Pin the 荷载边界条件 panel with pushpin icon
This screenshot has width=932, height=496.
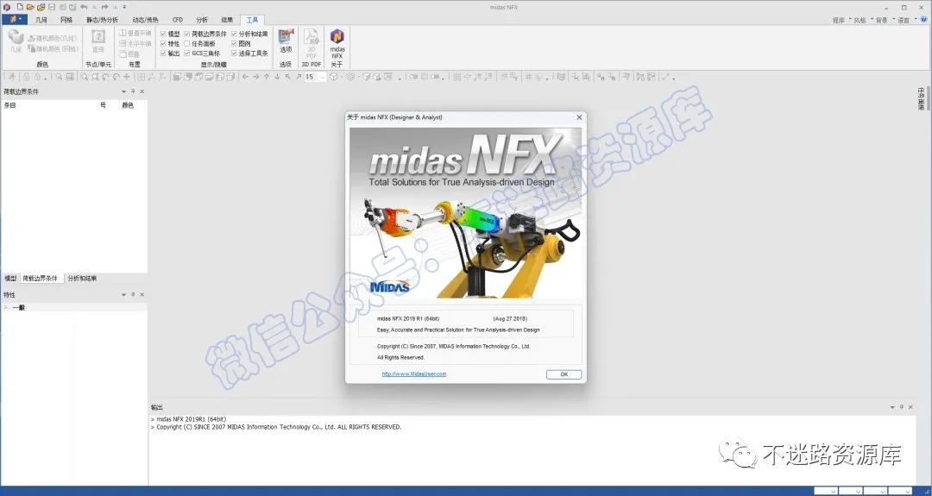click(x=133, y=91)
